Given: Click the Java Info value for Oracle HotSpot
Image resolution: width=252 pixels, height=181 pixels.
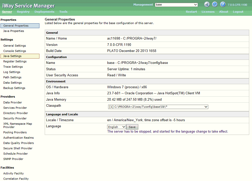Looking at the screenshot, I should [x=154, y=93].
